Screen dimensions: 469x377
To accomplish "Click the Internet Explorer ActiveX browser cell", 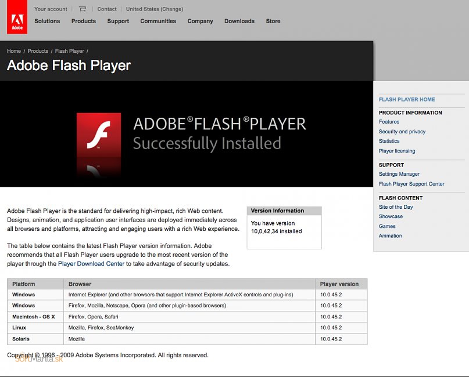I will (x=189, y=295).
